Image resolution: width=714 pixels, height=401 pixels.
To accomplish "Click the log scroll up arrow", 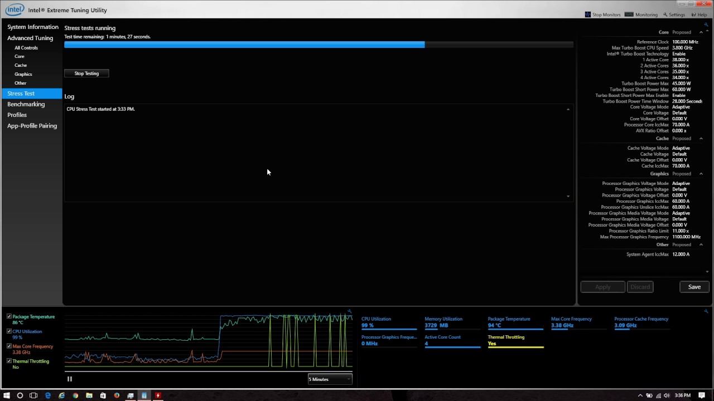I will click(x=568, y=109).
